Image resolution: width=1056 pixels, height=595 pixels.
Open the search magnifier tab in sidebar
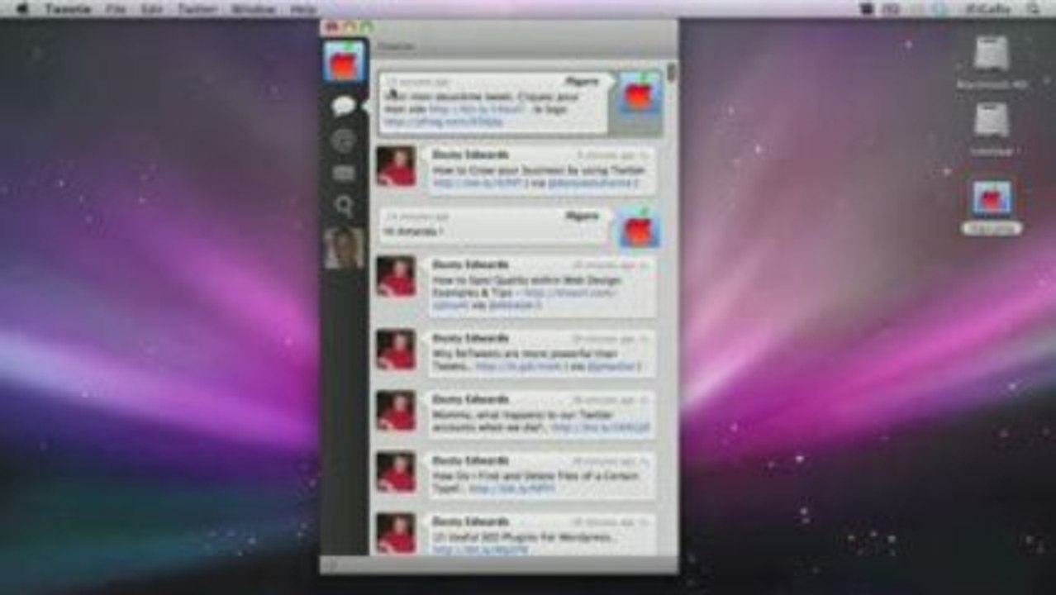point(344,206)
